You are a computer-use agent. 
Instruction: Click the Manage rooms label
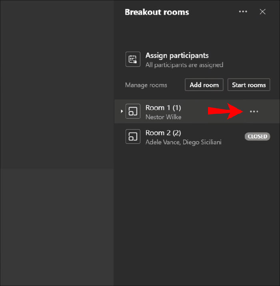tap(146, 85)
